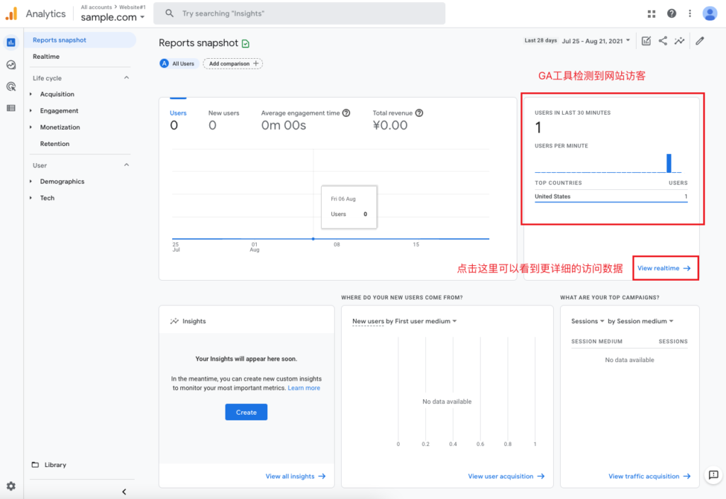The height and width of the screenshot is (499, 726).
Task: Click the green report status icon
Action: point(246,43)
